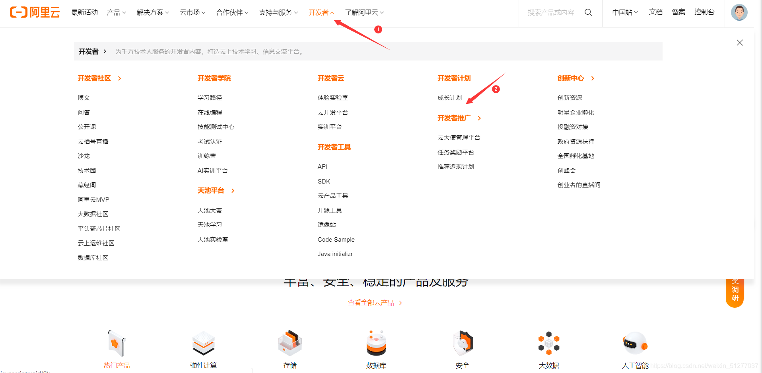The width and height of the screenshot is (762, 373).
Task: Open the 在线编程 link
Action: pyautogui.click(x=210, y=112)
